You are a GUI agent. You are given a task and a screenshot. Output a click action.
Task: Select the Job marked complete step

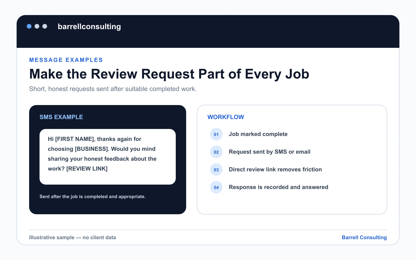(258, 134)
